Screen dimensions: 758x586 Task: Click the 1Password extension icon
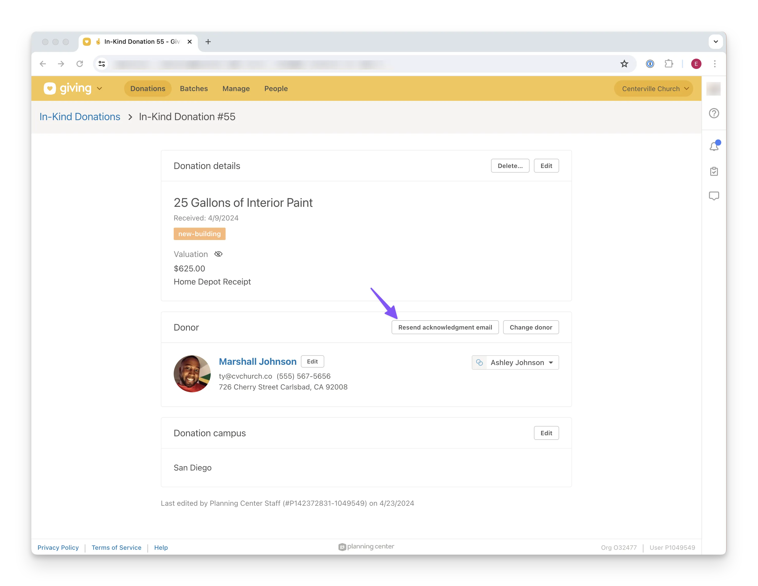click(650, 64)
